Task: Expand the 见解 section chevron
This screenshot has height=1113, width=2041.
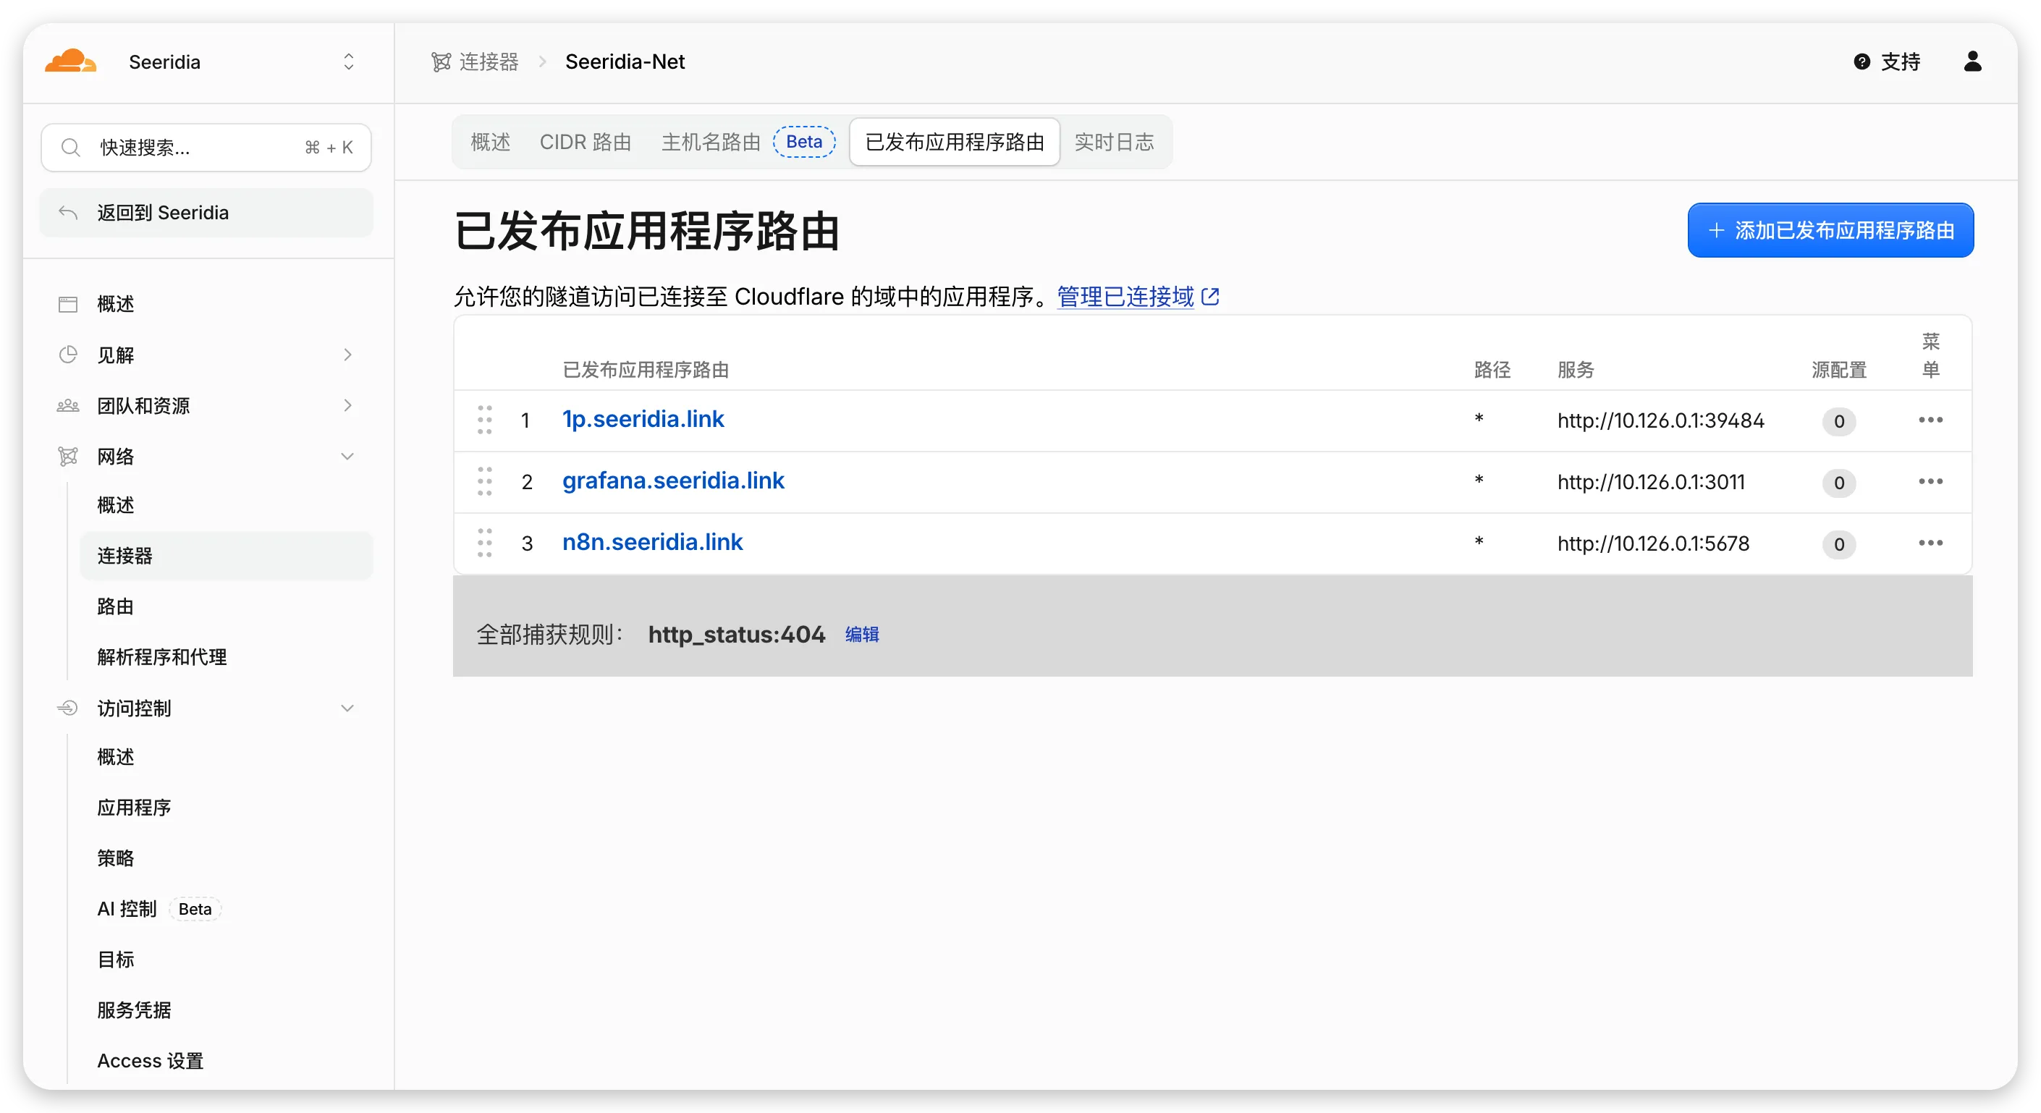Action: [x=348, y=355]
